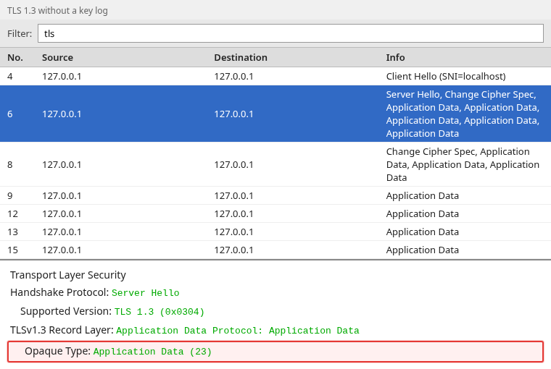Click the 'TLS 1.3 without a key log' title

pyautogui.click(x=57, y=11)
